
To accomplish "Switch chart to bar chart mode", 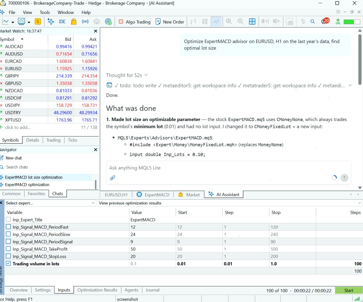I will [x=193, y=22].
